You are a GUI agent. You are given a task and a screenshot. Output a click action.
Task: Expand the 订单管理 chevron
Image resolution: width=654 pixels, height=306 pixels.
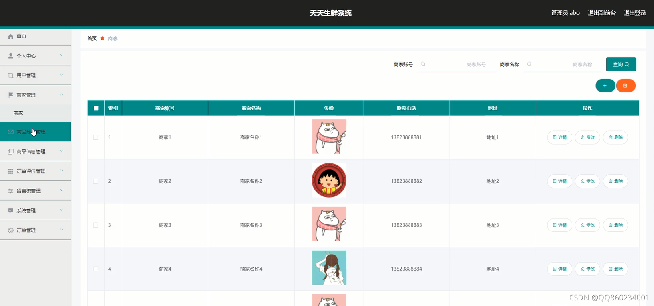62,229
